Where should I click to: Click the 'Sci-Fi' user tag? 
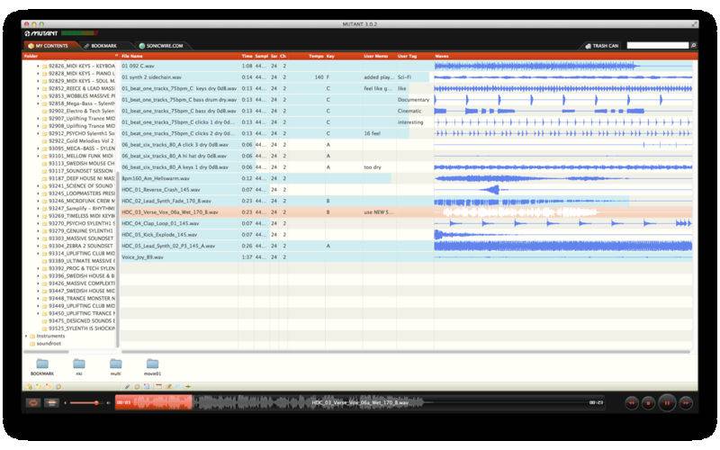pyautogui.click(x=404, y=77)
